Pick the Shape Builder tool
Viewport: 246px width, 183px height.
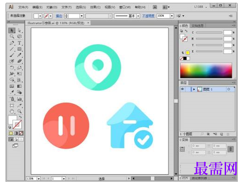[x=12, y=80]
